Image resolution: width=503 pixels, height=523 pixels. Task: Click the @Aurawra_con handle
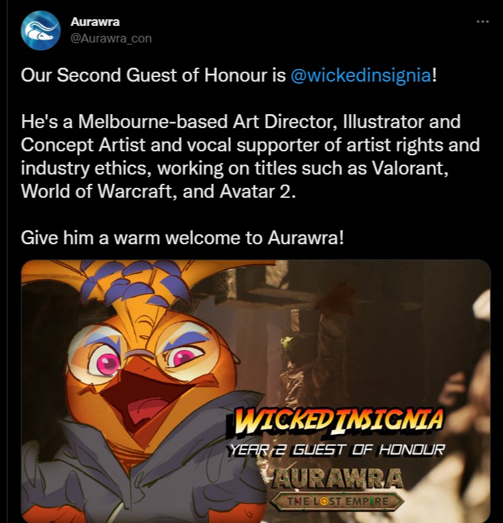[111, 38]
